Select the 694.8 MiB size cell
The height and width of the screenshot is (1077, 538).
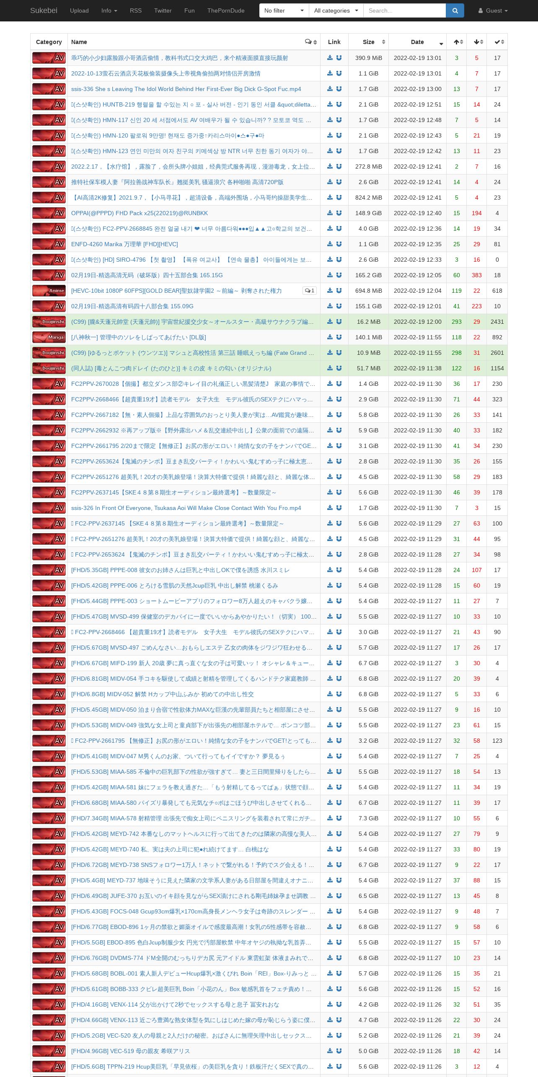tap(368, 291)
